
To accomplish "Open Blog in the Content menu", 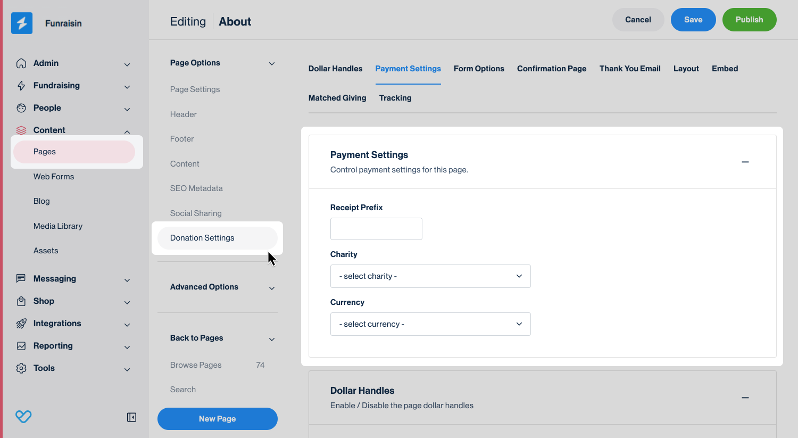I will 41,201.
